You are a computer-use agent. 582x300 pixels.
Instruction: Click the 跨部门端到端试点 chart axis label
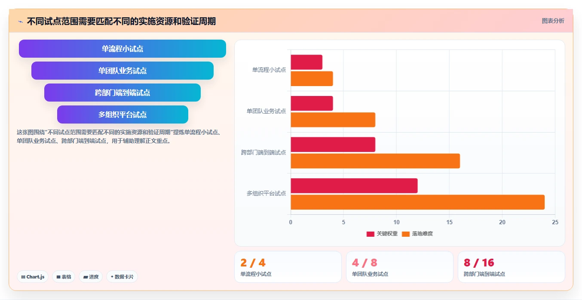263,152
